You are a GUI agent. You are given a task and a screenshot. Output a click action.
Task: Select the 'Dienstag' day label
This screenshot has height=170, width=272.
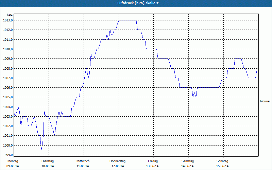(48, 161)
